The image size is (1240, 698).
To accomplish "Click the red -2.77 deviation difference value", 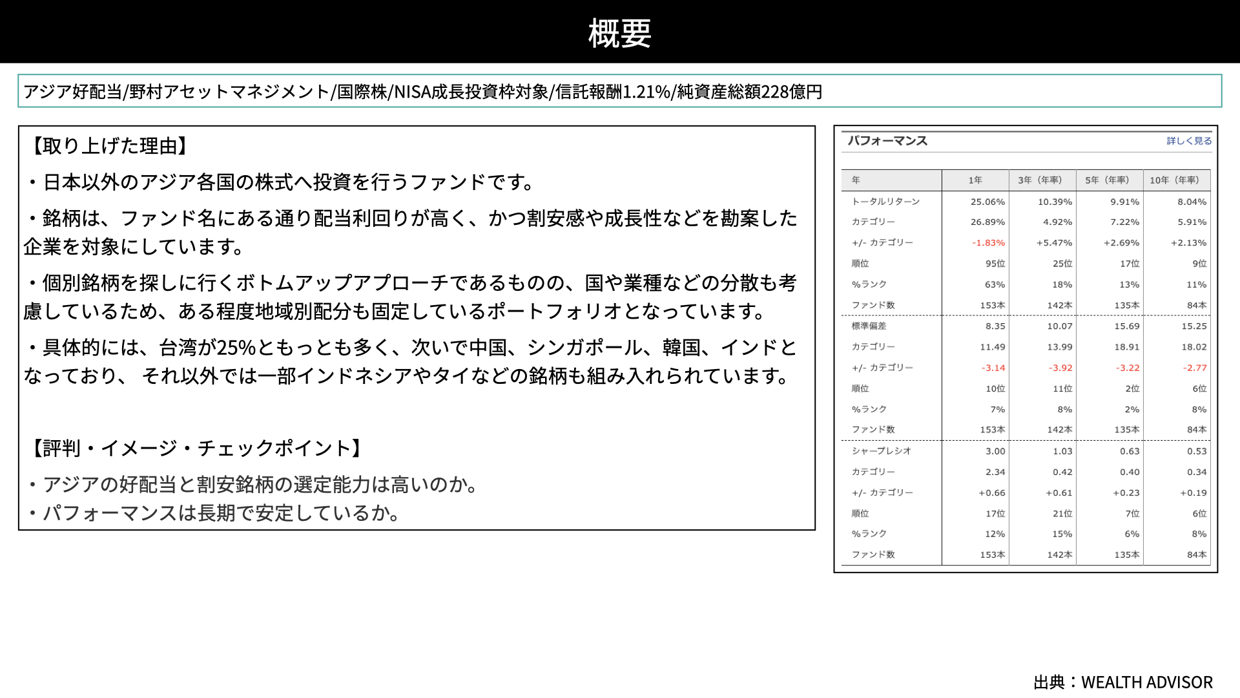I will (x=1195, y=368).
